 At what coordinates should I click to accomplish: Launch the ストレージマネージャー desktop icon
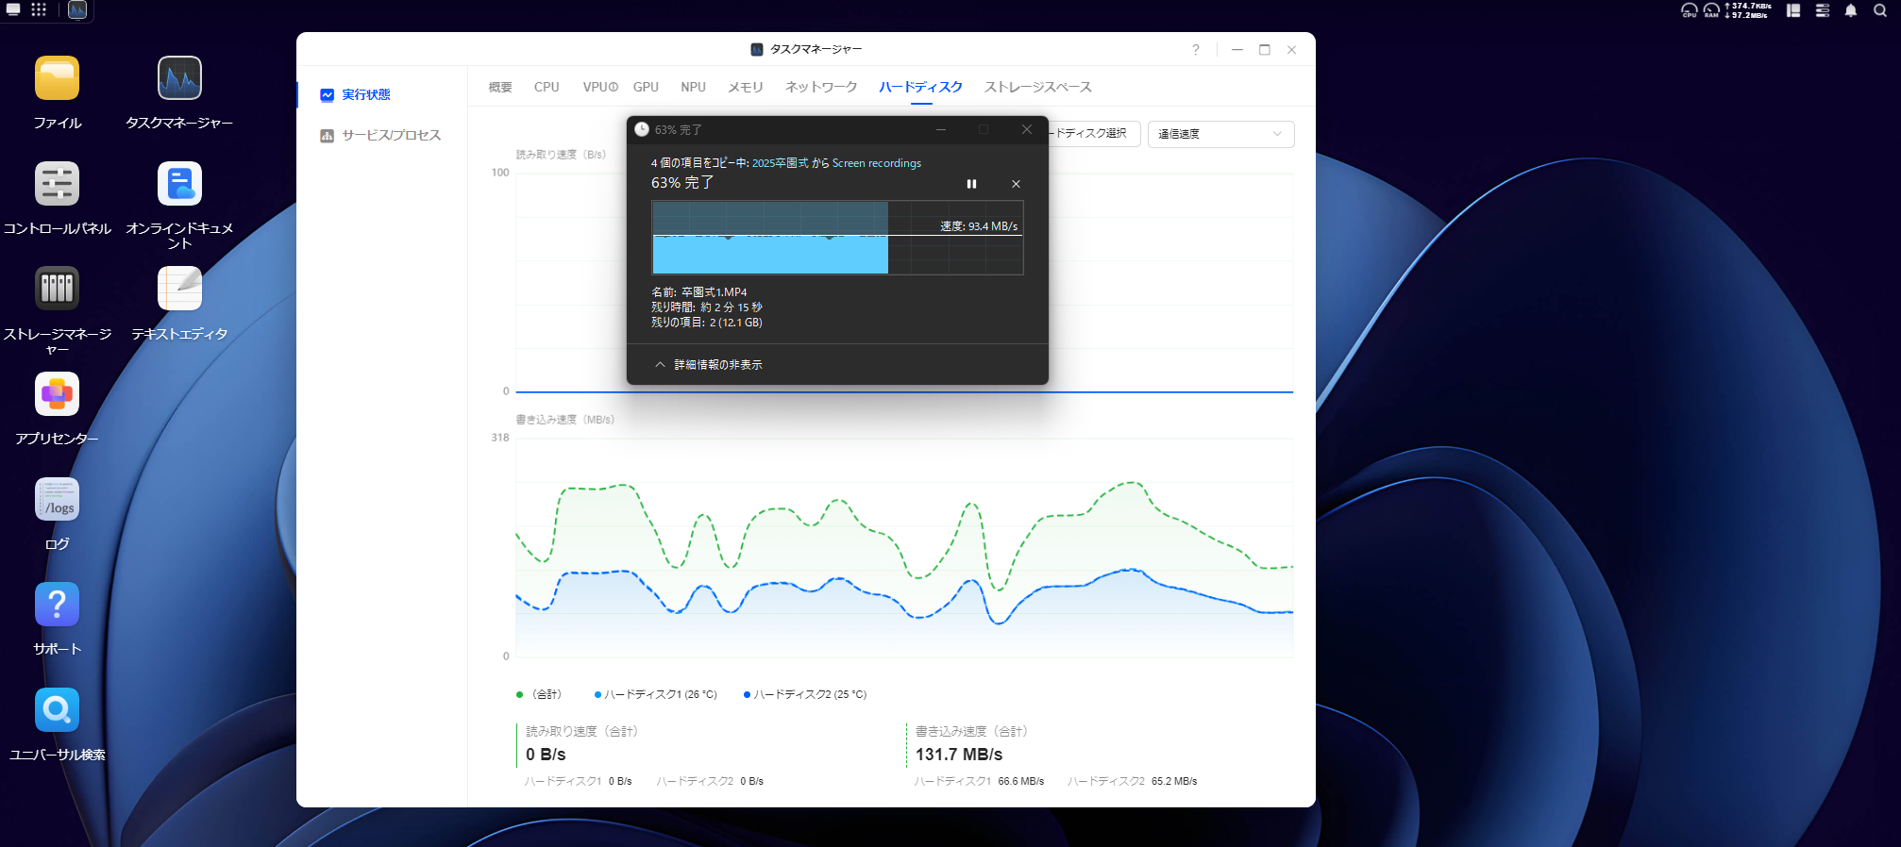57,290
